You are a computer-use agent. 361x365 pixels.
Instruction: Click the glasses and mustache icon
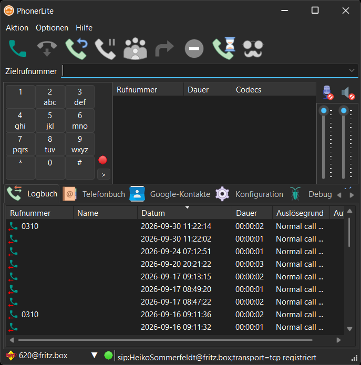coord(253,48)
